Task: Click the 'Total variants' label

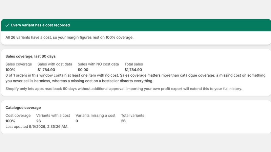Action: (x=132, y=115)
